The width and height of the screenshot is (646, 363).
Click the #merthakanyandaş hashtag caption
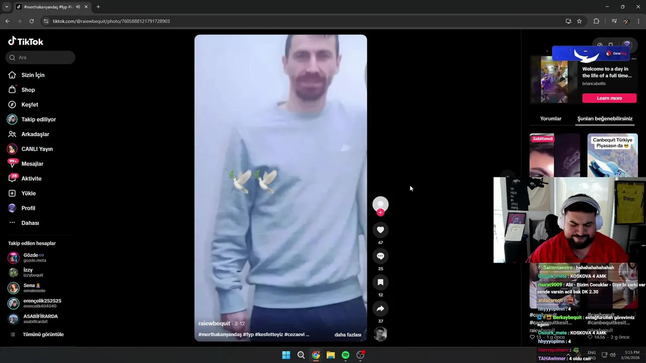(220, 335)
